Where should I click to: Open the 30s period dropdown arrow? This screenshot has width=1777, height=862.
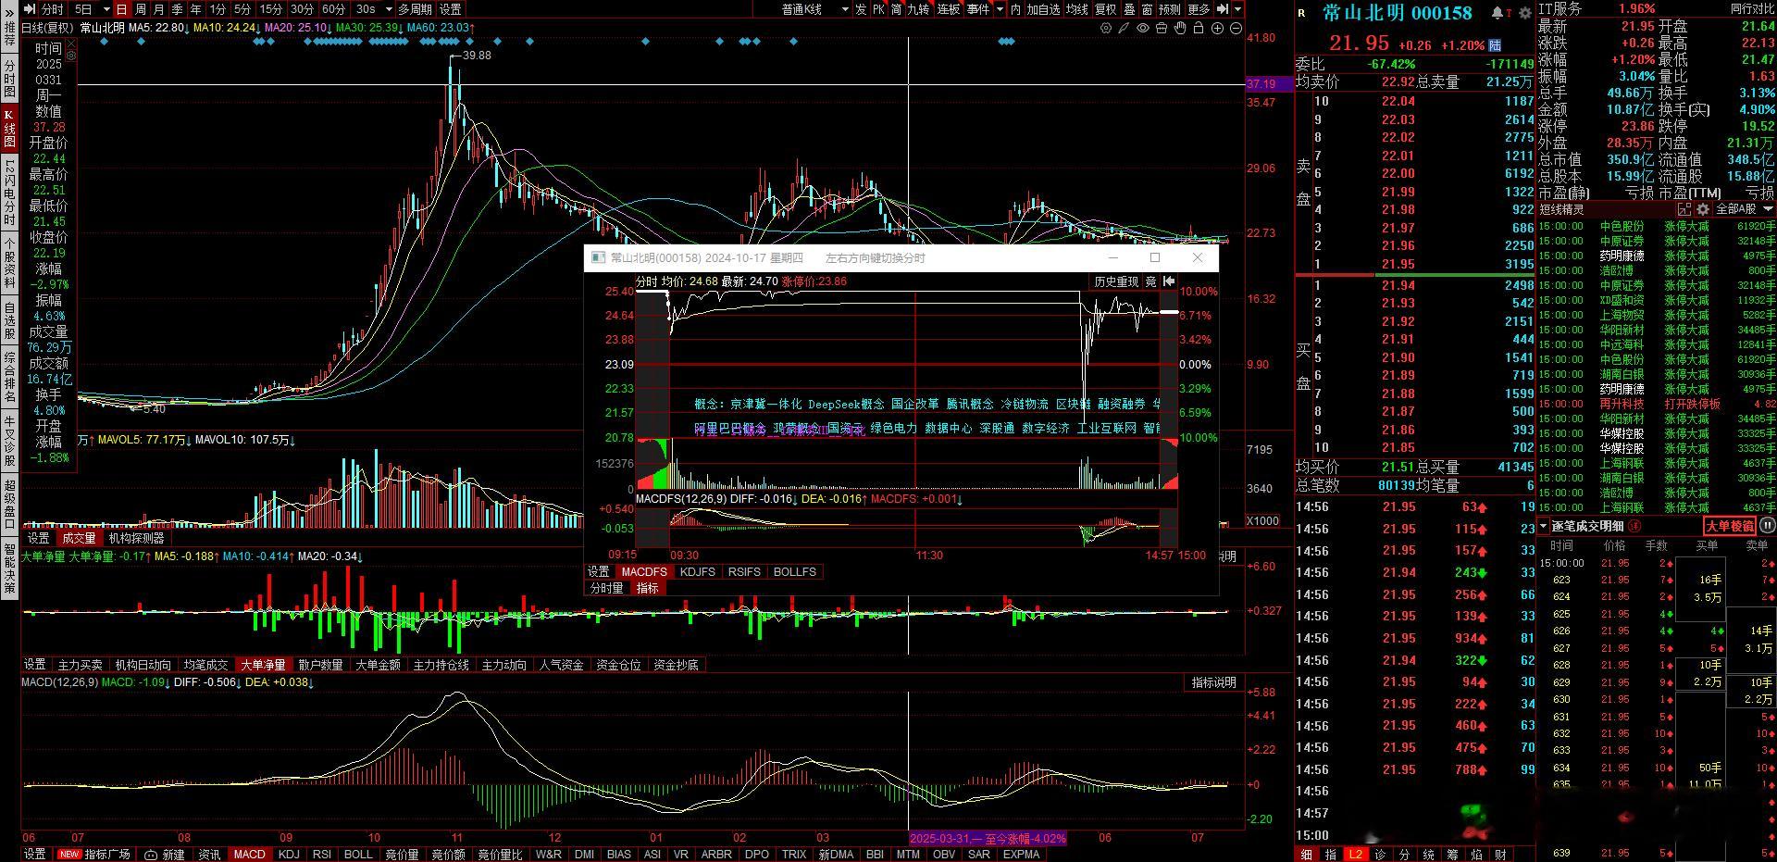(x=388, y=9)
